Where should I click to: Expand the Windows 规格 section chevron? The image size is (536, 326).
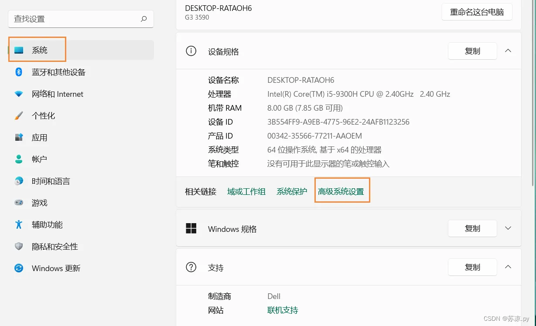click(x=508, y=228)
